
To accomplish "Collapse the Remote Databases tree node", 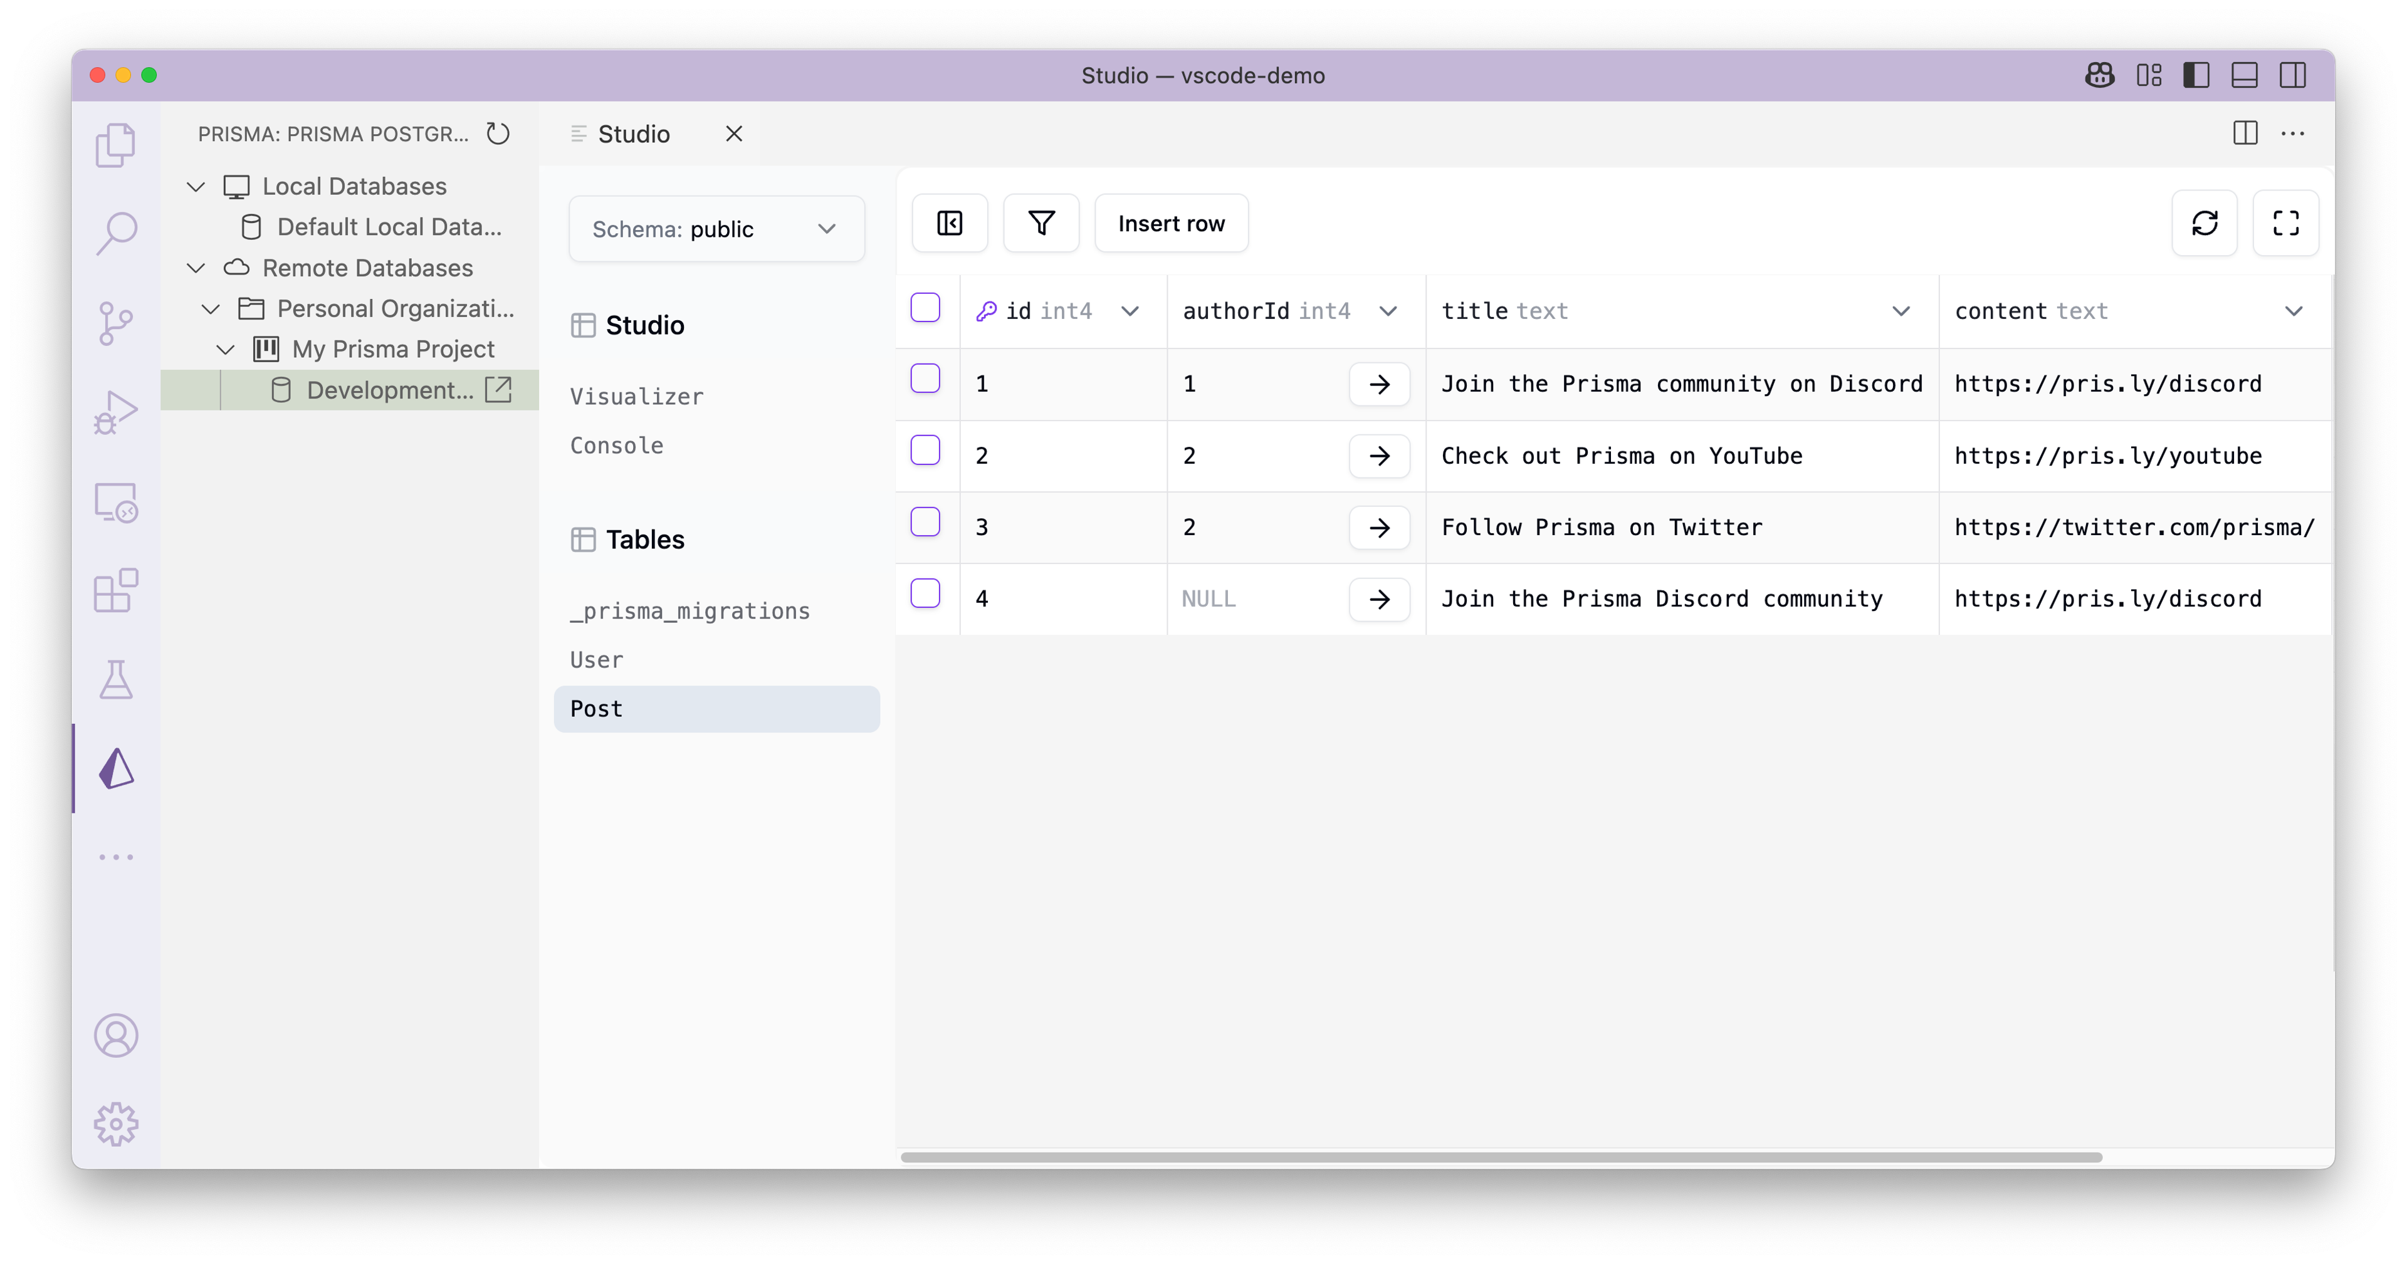I will click(x=196, y=268).
